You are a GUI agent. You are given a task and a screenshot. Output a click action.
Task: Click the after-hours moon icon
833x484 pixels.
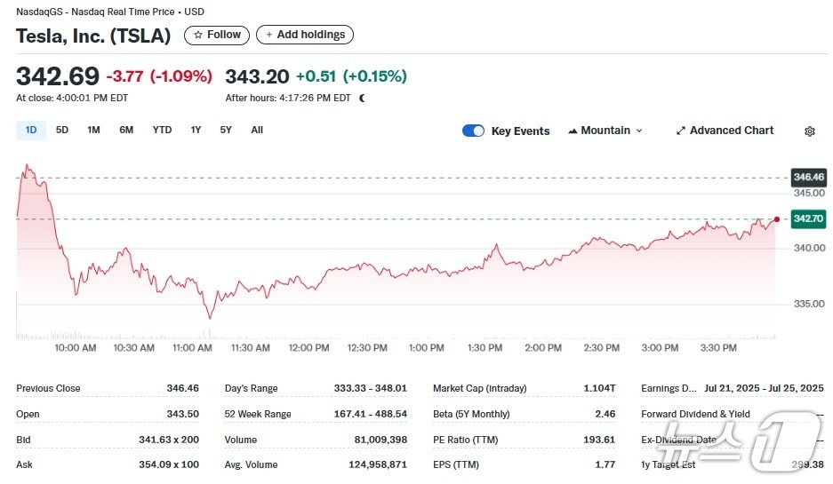362,99
